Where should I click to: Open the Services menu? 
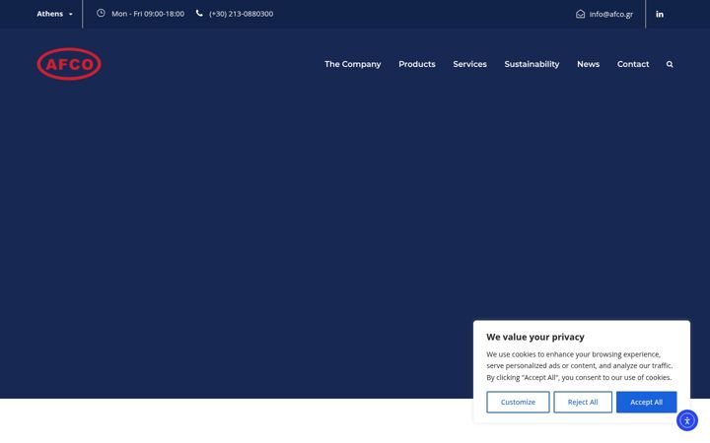point(469,64)
